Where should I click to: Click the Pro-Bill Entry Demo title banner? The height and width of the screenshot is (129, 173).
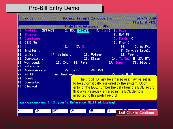point(54,8)
